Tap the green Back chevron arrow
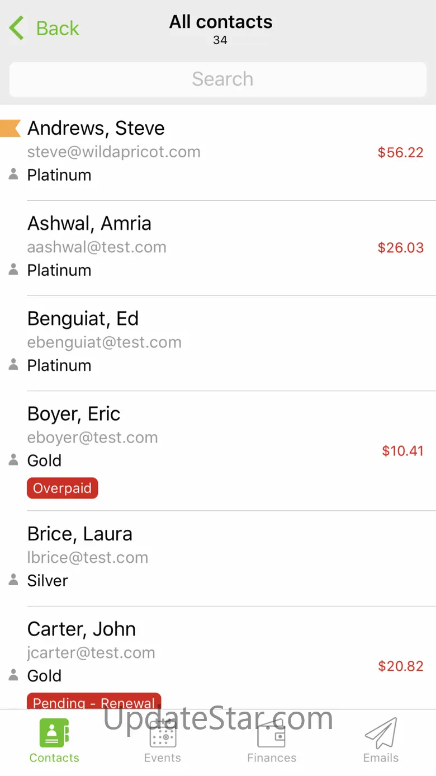The height and width of the screenshot is (776, 436). 17,28
